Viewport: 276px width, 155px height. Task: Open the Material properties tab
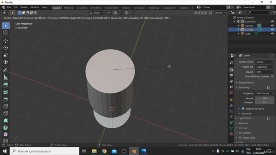(x=231, y=134)
